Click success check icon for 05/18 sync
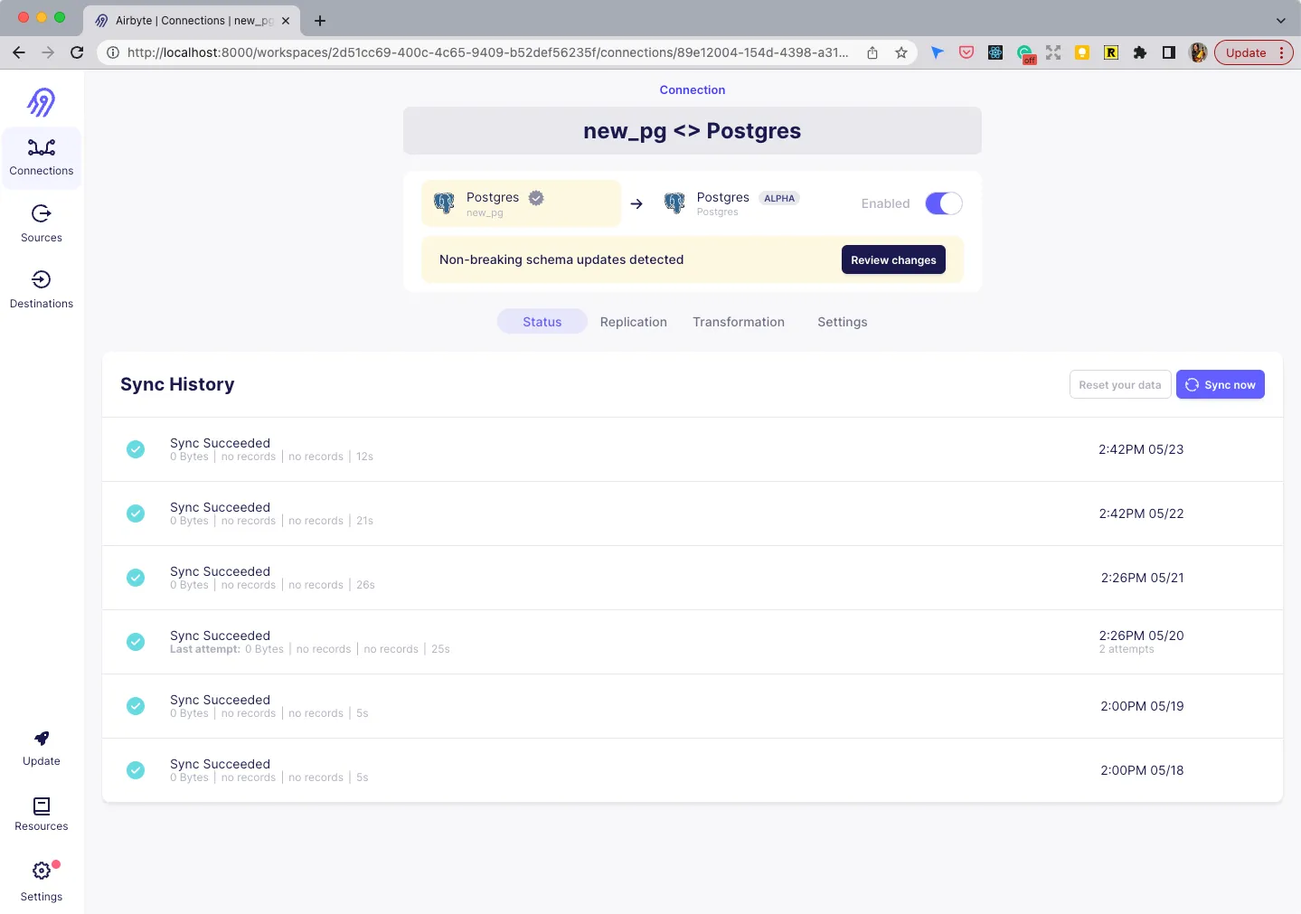The image size is (1301, 914). [x=136, y=770]
